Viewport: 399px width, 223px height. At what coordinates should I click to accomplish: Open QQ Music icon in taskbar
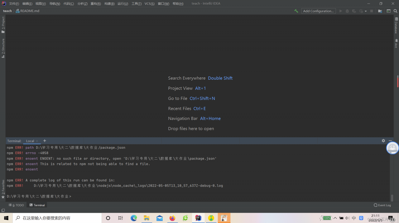click(211, 218)
